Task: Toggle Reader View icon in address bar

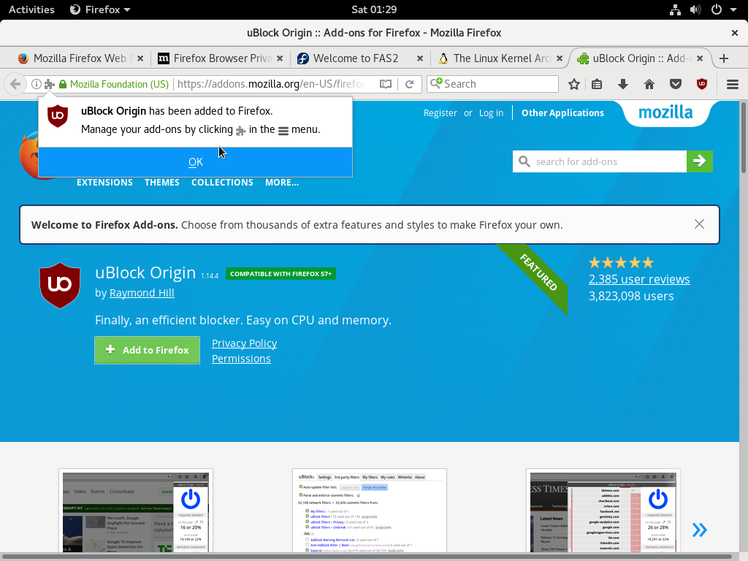Action: [x=386, y=84]
